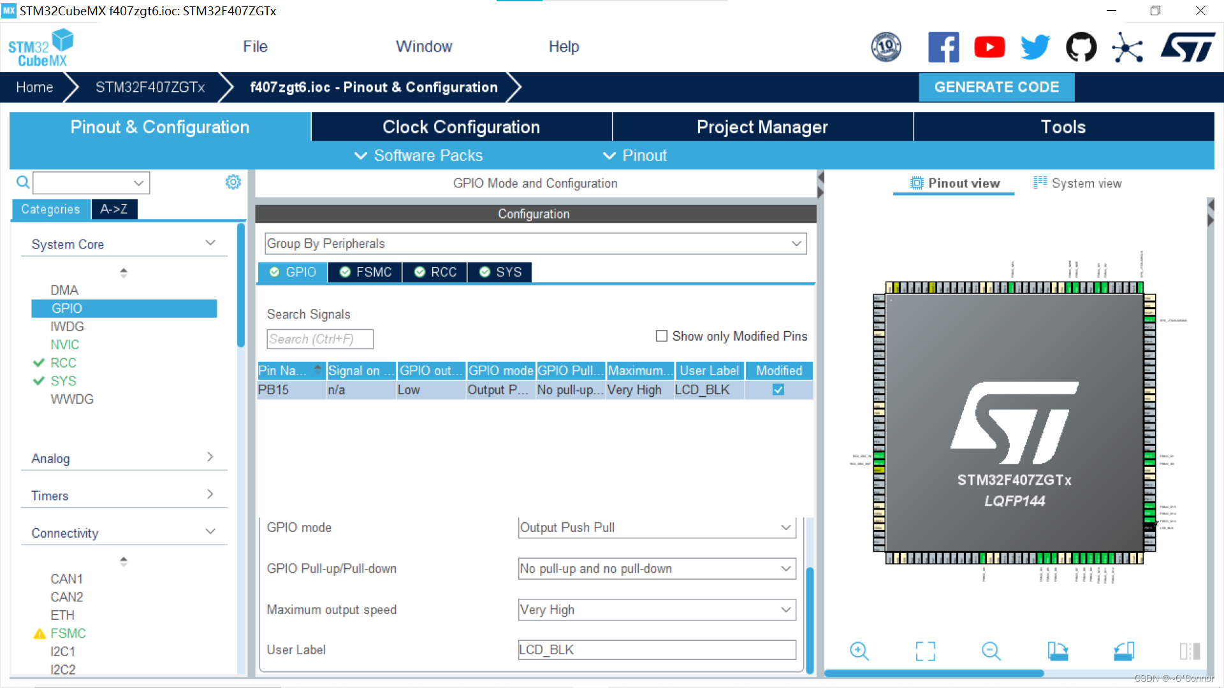This screenshot has width=1224, height=688.
Task: Select NVIC in System Core list
Action: 65,345
